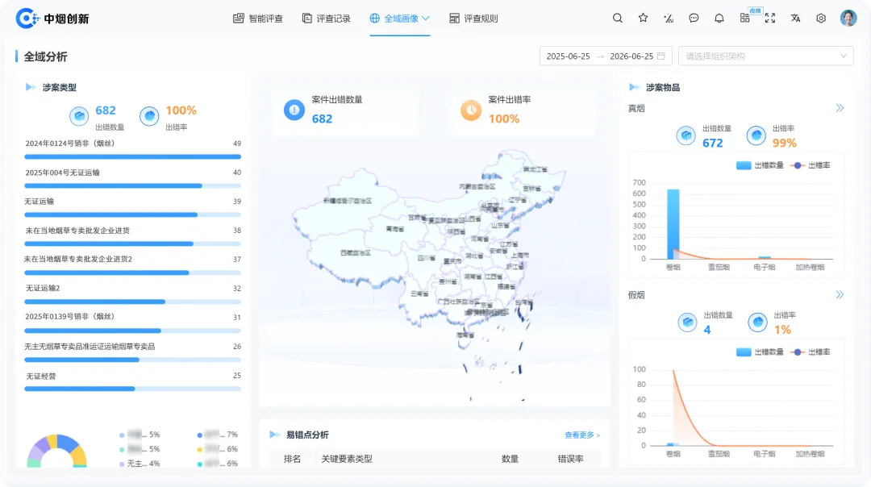Screen dimensions: 871x487
Task: Click the 涉案类型 出错率 pie icon
Action: point(149,116)
